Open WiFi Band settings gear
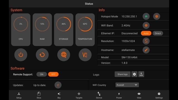This screenshot has height=100, width=178. point(146,25)
